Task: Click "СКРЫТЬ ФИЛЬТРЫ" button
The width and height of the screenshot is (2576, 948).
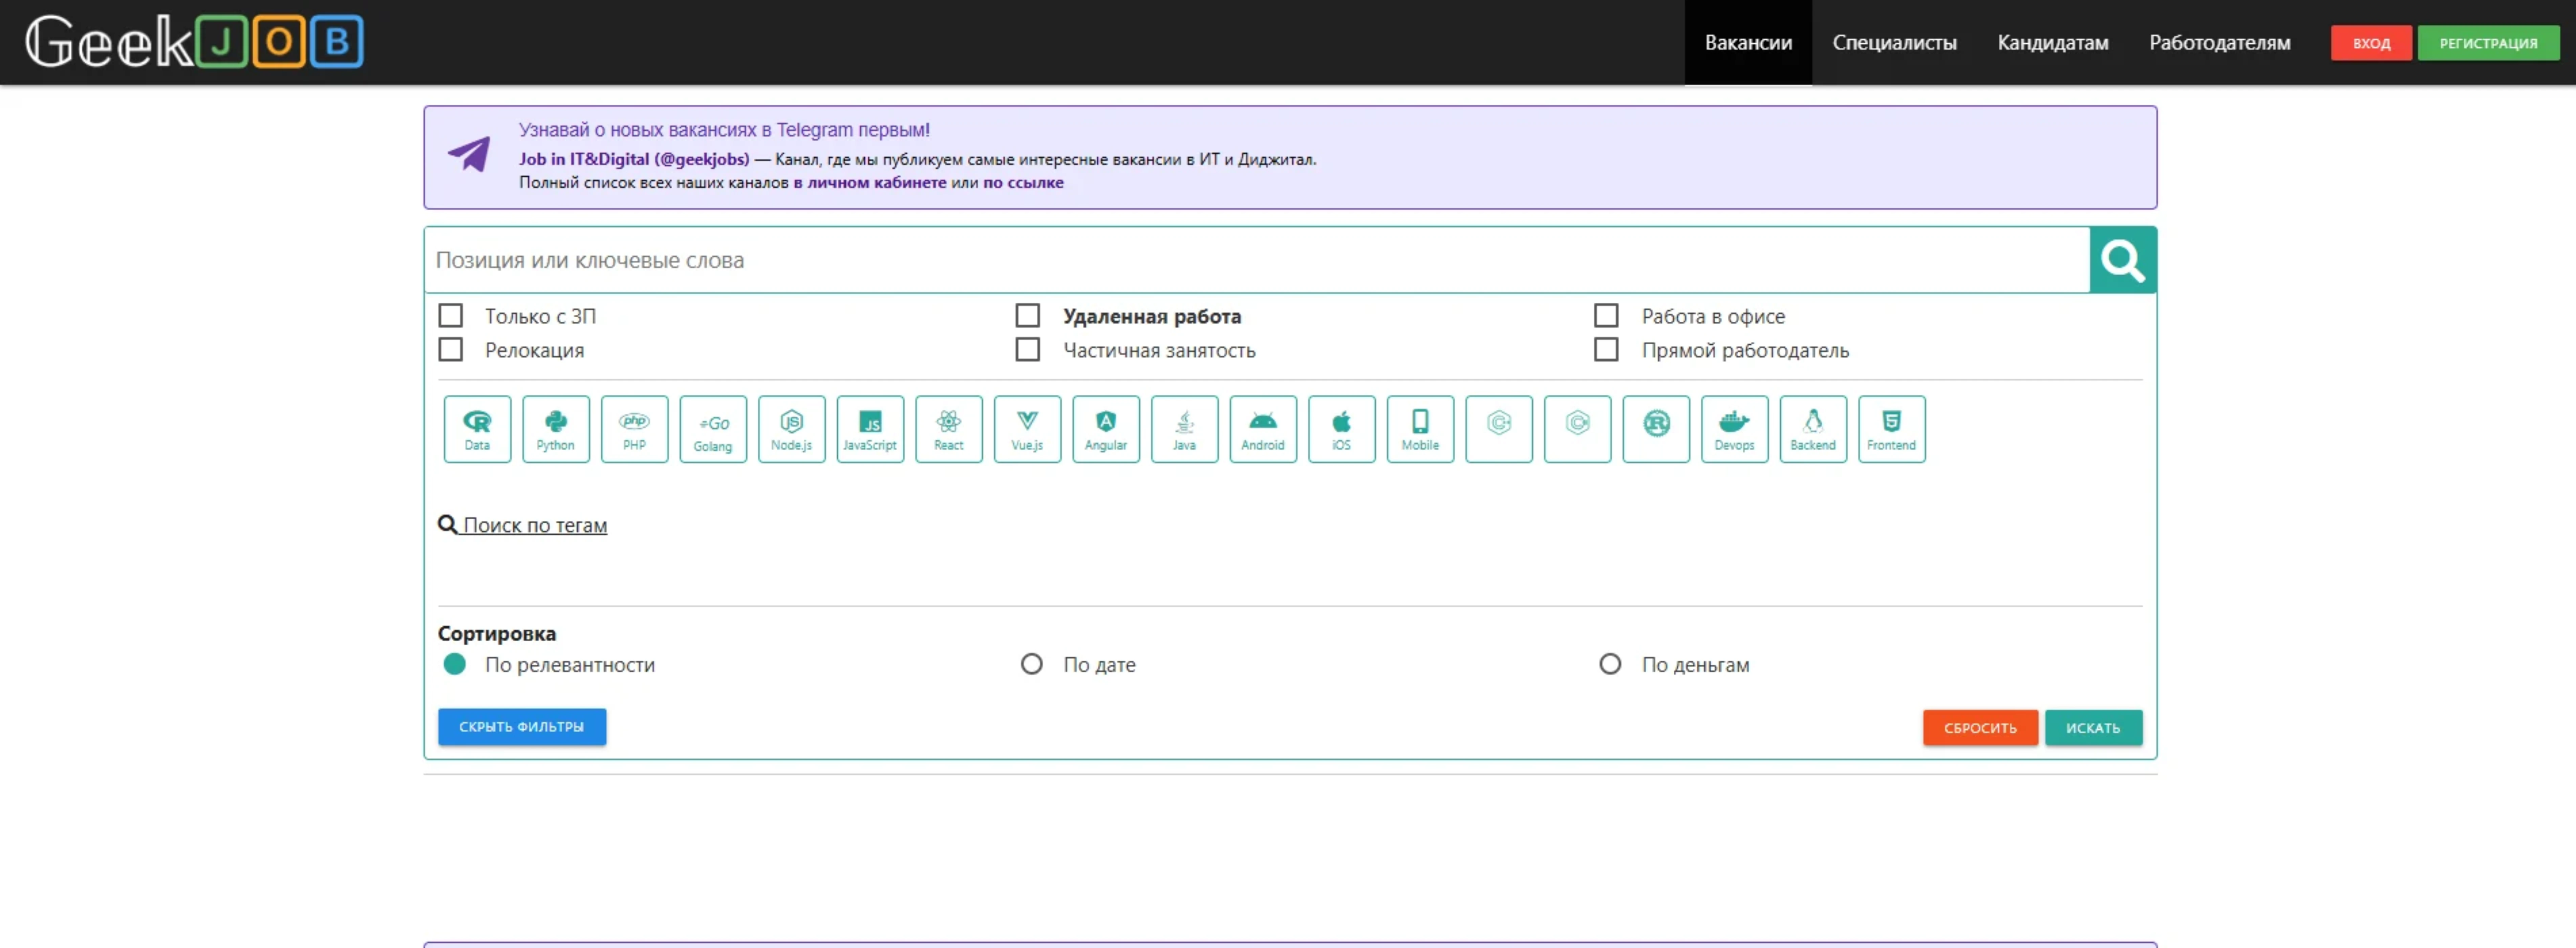Action: tap(522, 727)
